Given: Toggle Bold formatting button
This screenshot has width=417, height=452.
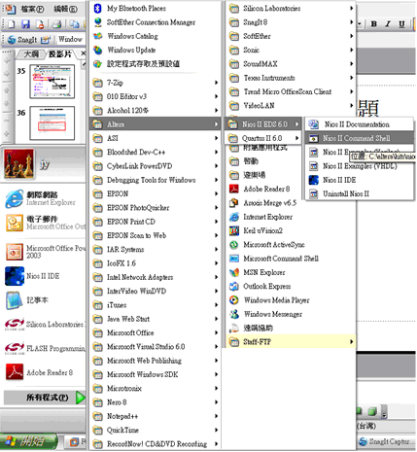Looking at the screenshot, I should click(373, 23).
